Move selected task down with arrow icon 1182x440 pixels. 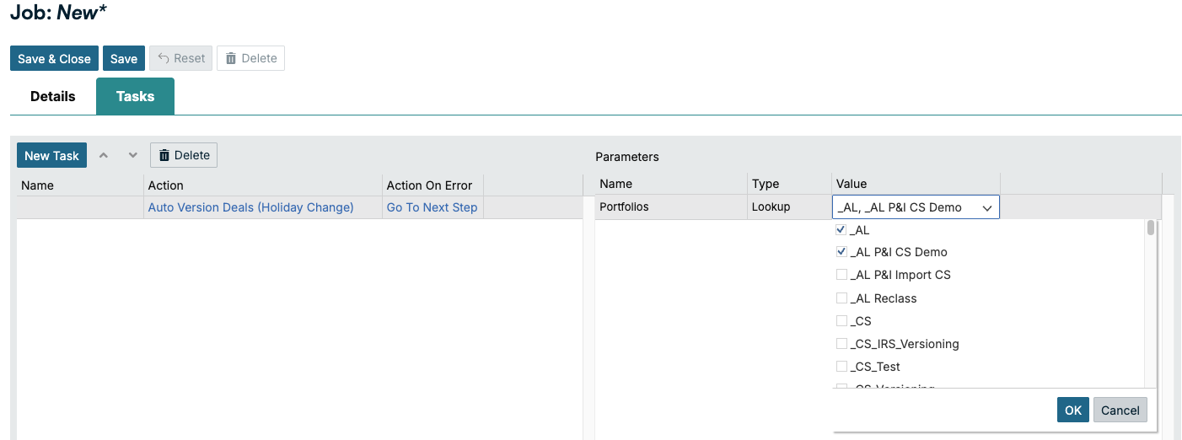pos(132,155)
